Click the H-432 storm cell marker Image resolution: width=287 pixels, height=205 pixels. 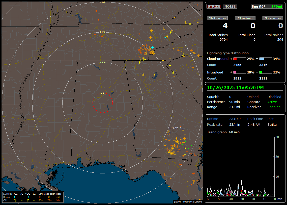click(174, 128)
